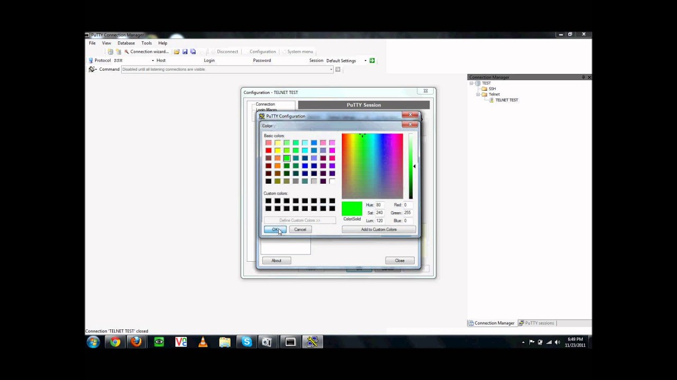
Task: Click the SSH folder icon in tree
Action: [484, 89]
